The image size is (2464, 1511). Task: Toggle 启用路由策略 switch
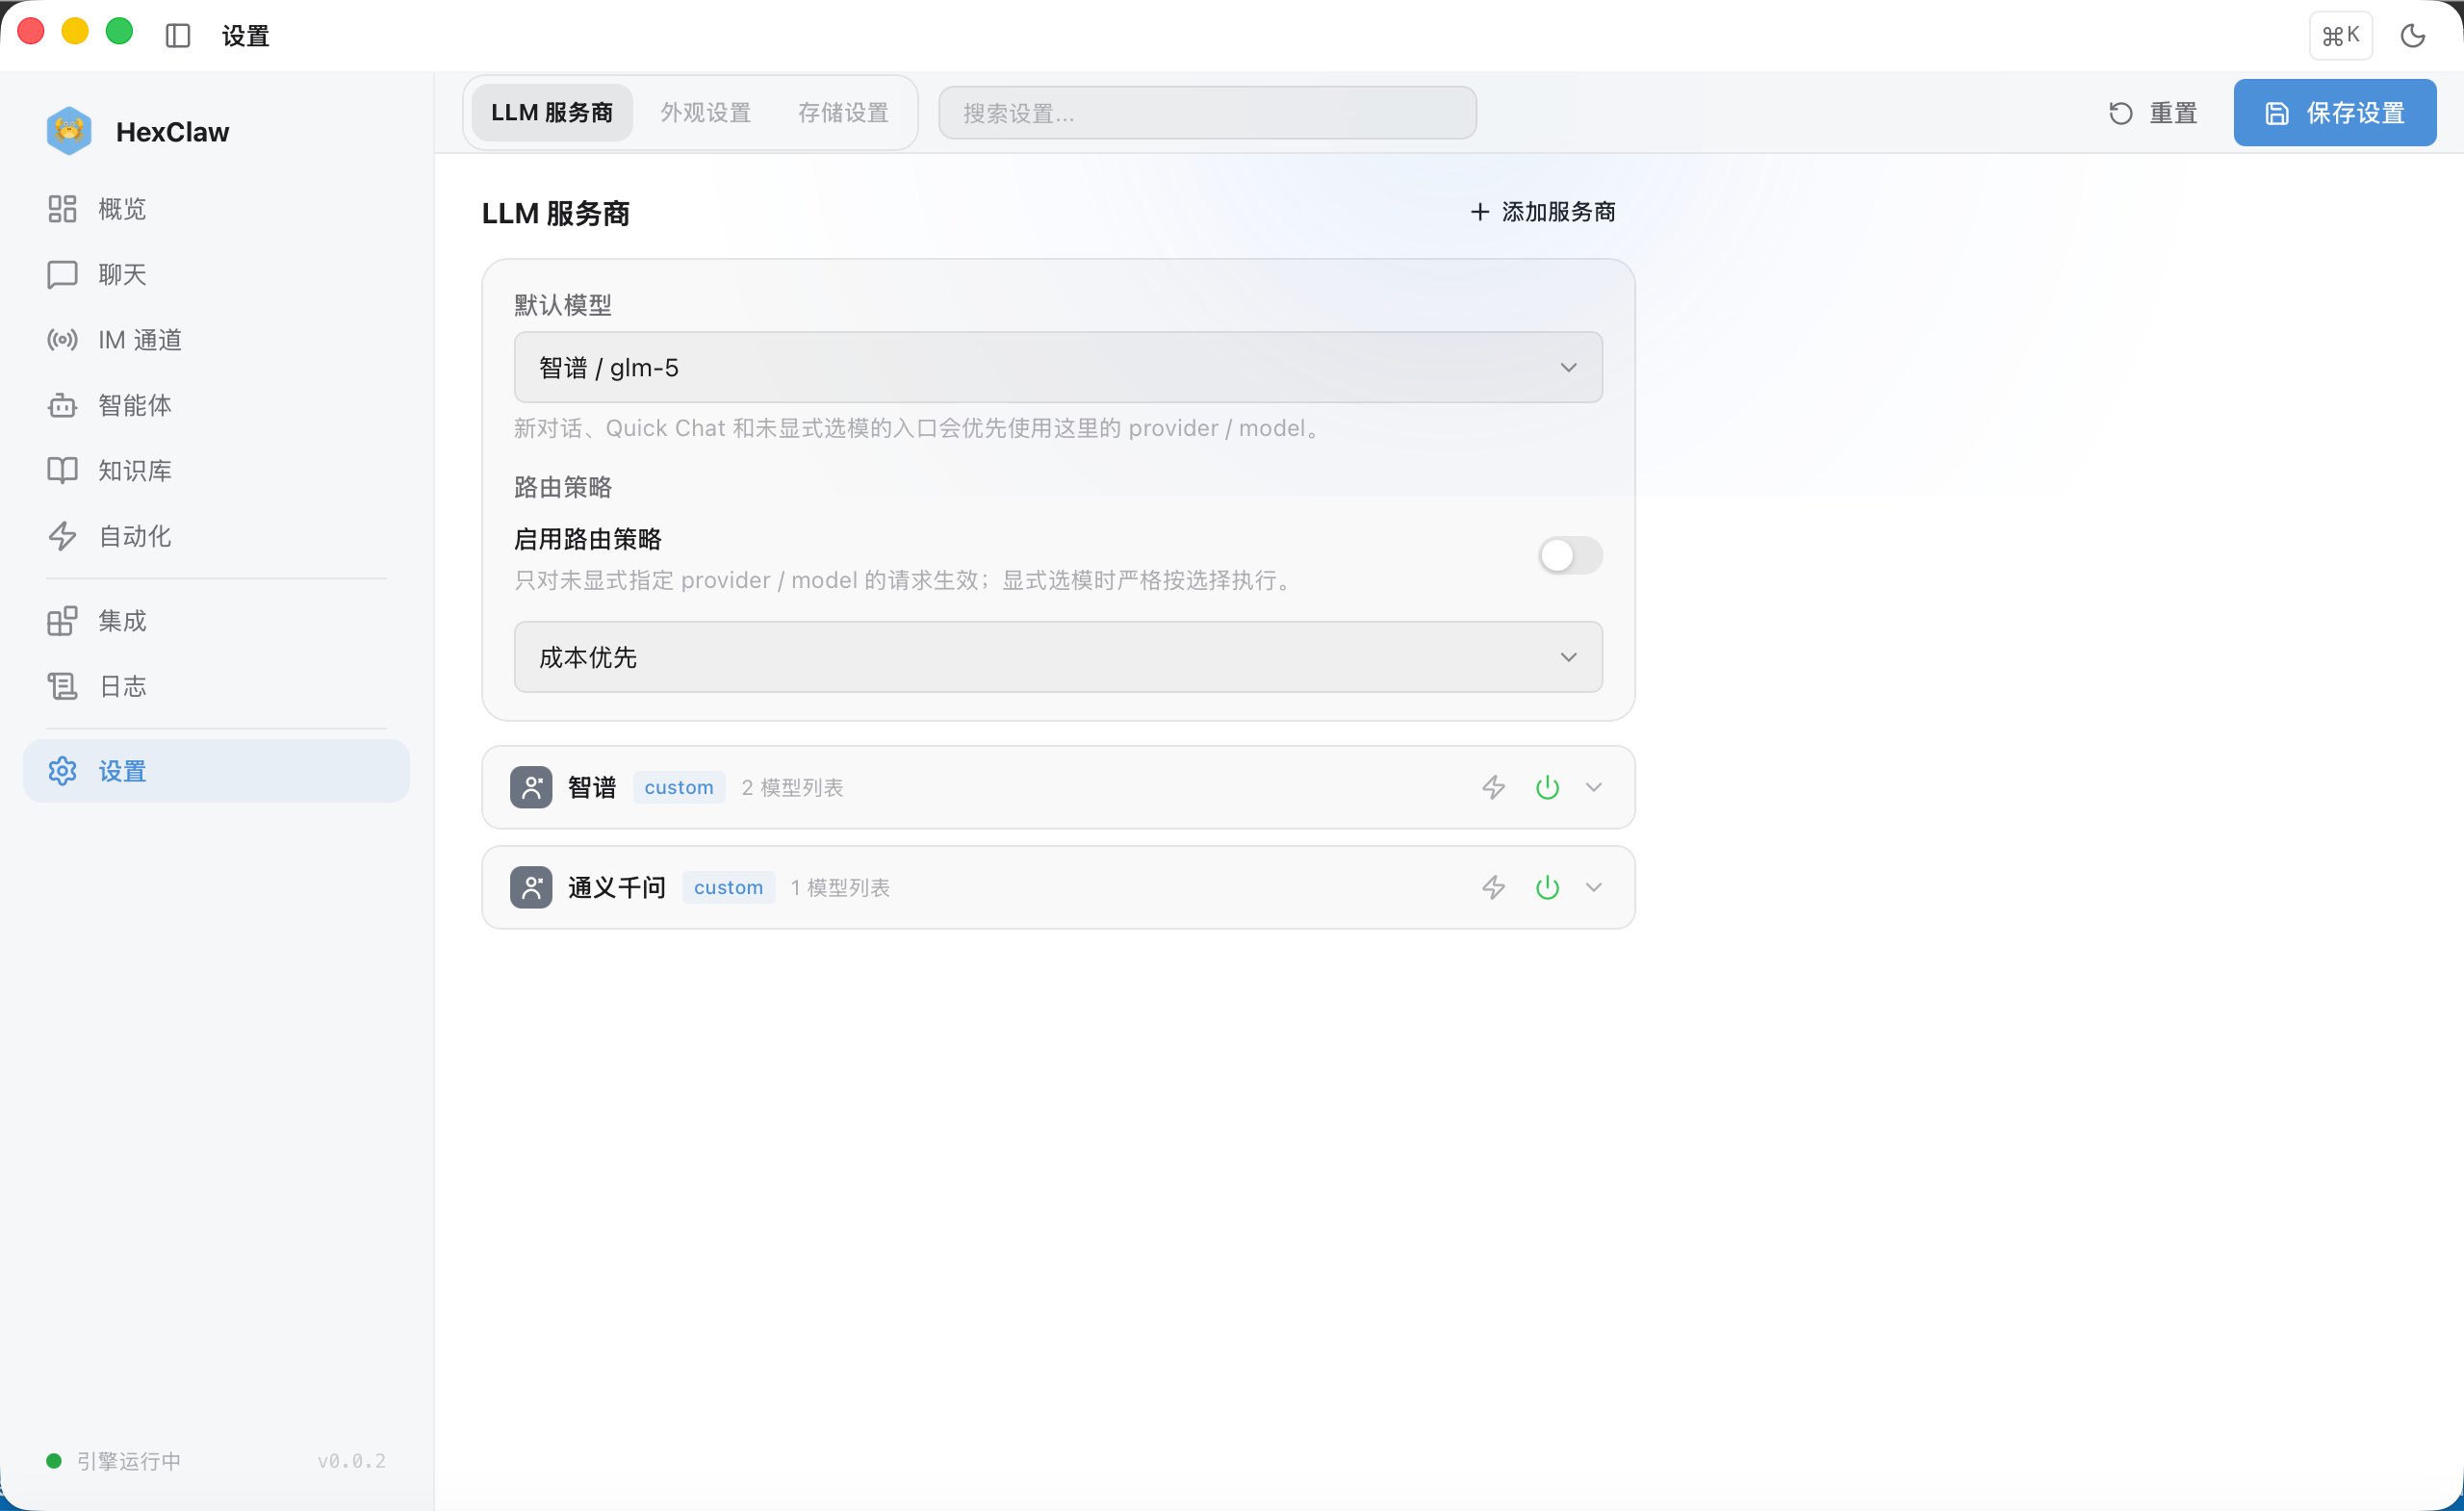click(1570, 555)
